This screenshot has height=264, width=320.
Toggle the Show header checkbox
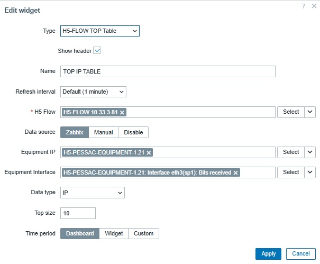(x=97, y=51)
